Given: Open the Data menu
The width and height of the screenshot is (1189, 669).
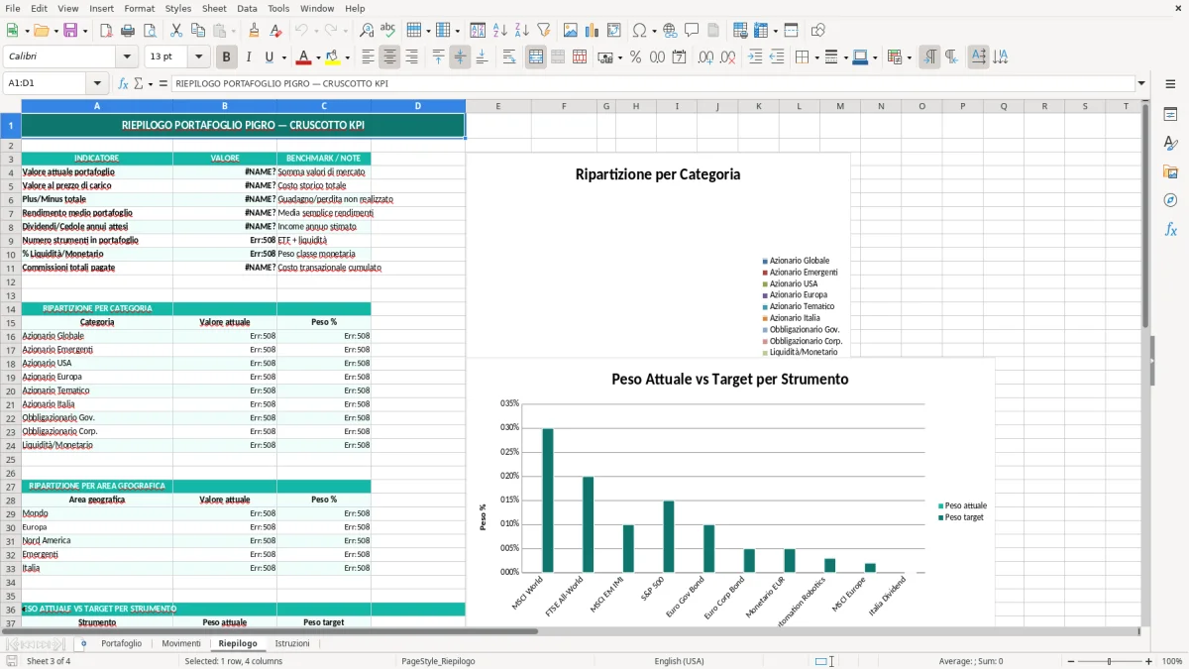Looking at the screenshot, I should 247,8.
